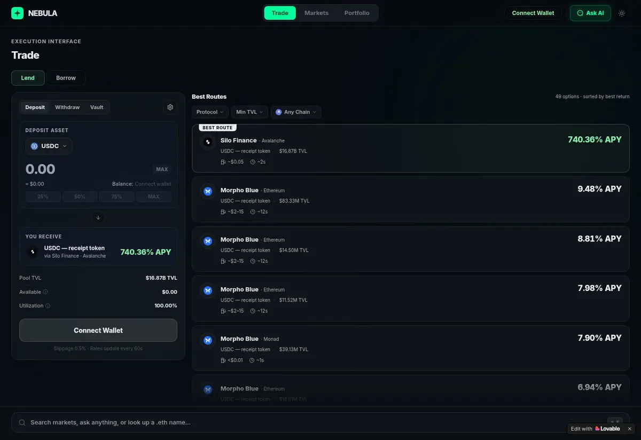Click Morpho Blue icon on the Monad row
The image size is (641, 440).
[208, 340]
